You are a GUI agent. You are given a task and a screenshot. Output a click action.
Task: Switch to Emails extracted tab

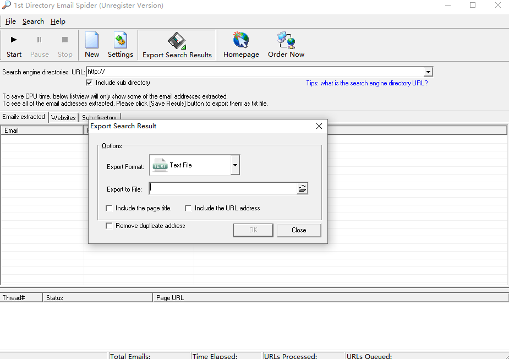[x=24, y=117]
